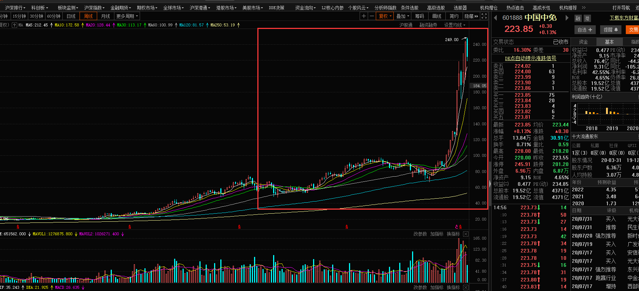The width and height of the screenshot is (639, 291).
Task: Zoom in the chart with plus icon
Action: tap(364, 16)
